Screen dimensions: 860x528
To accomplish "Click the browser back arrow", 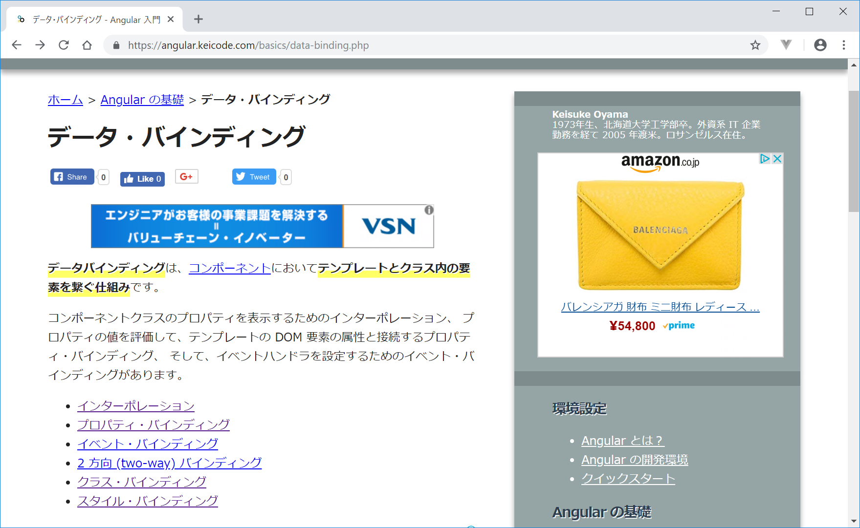I will coord(17,45).
